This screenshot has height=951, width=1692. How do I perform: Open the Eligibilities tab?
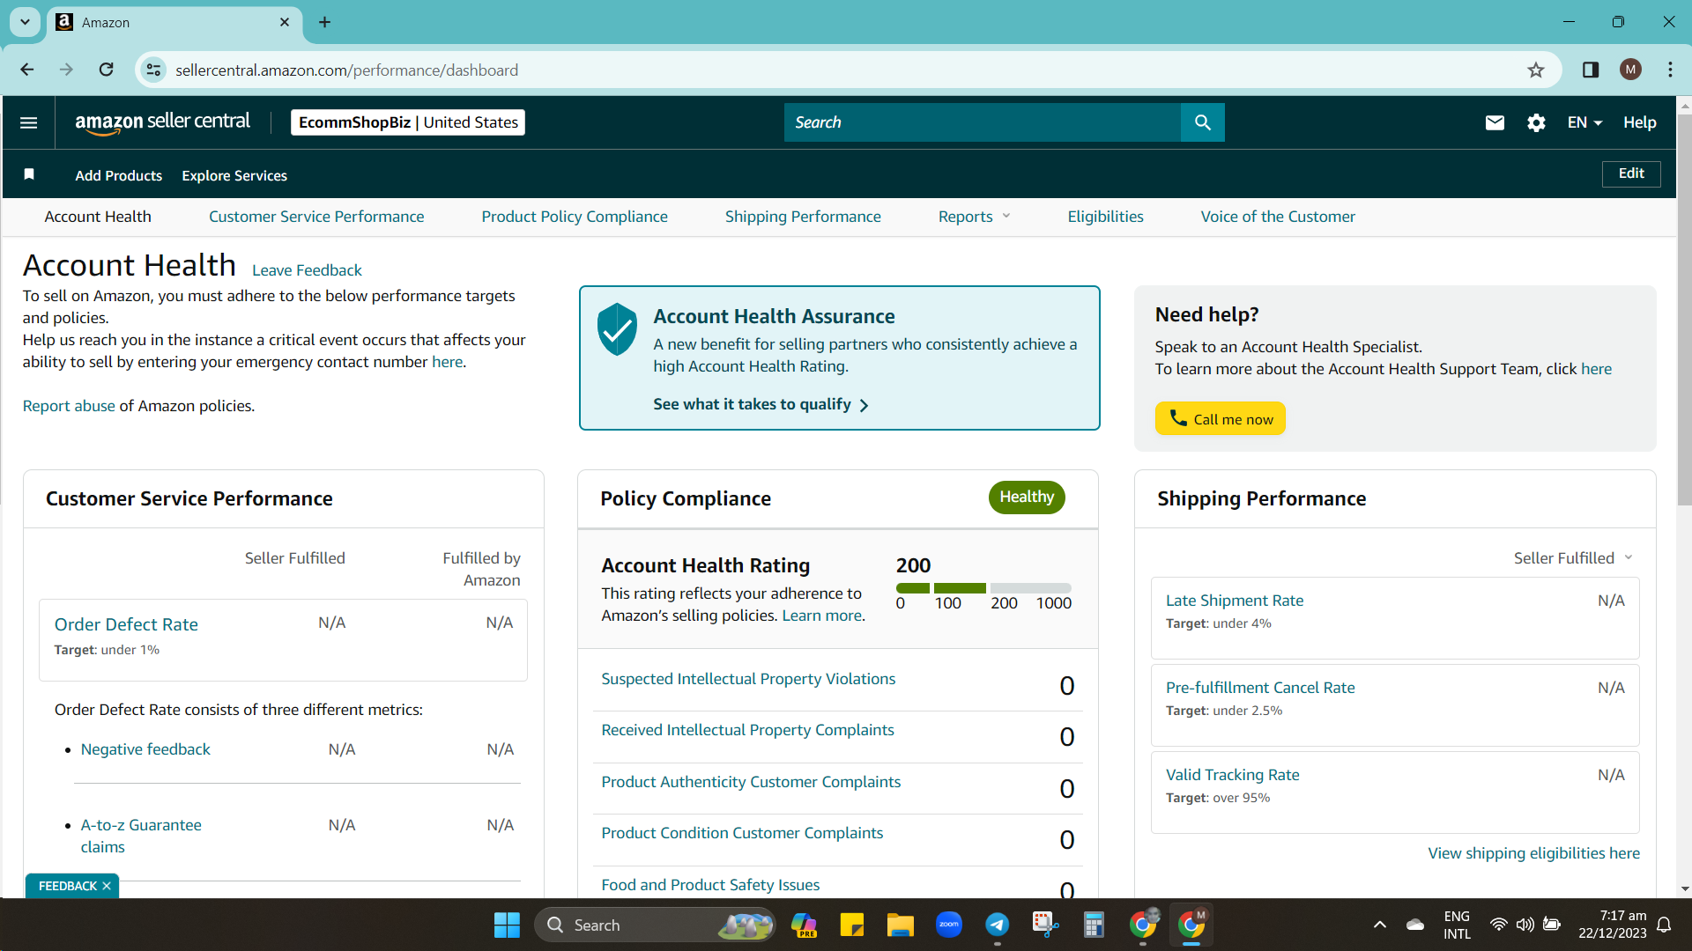click(1105, 217)
